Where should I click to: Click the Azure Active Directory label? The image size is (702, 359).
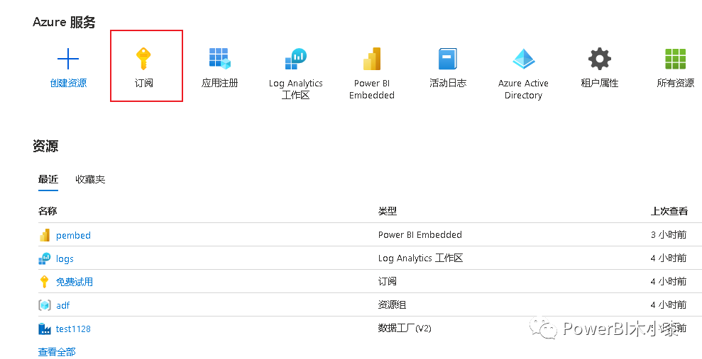point(523,89)
